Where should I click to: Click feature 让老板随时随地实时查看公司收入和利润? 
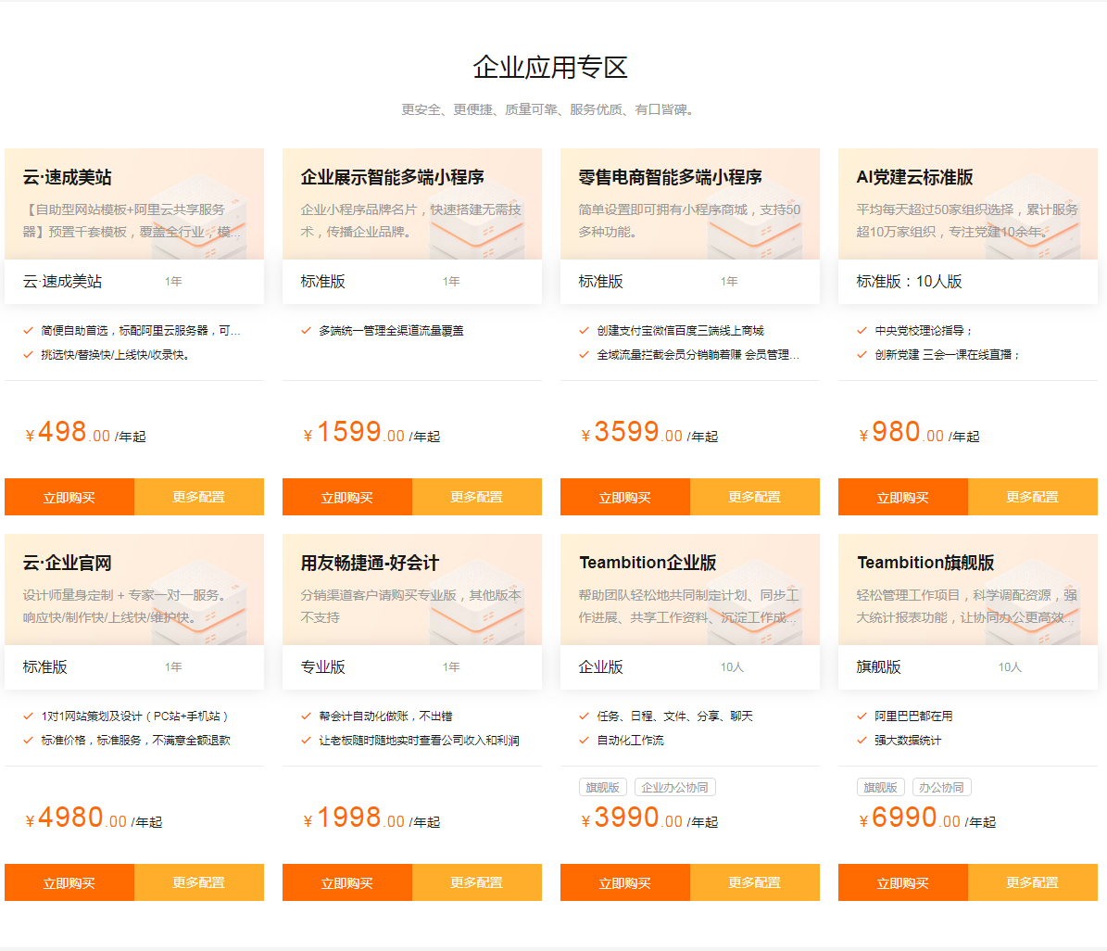(420, 741)
